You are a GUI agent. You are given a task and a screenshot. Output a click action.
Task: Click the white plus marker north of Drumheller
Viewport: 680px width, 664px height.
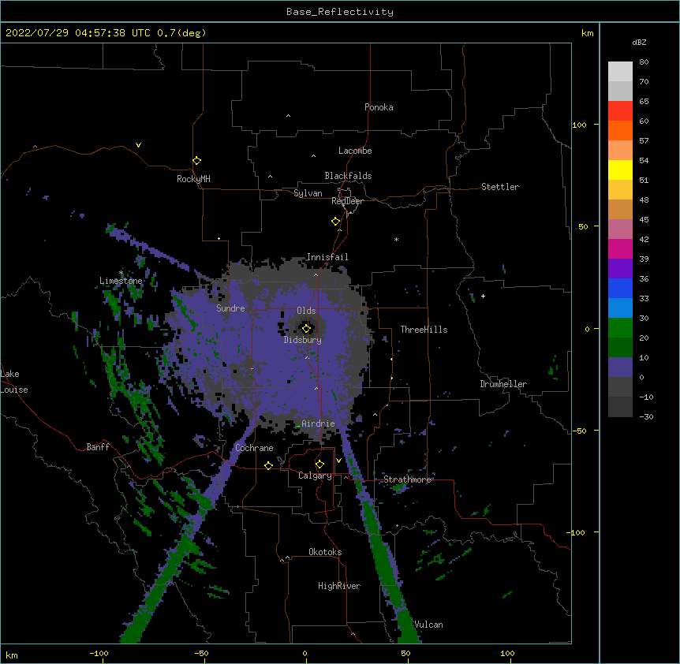(x=483, y=296)
